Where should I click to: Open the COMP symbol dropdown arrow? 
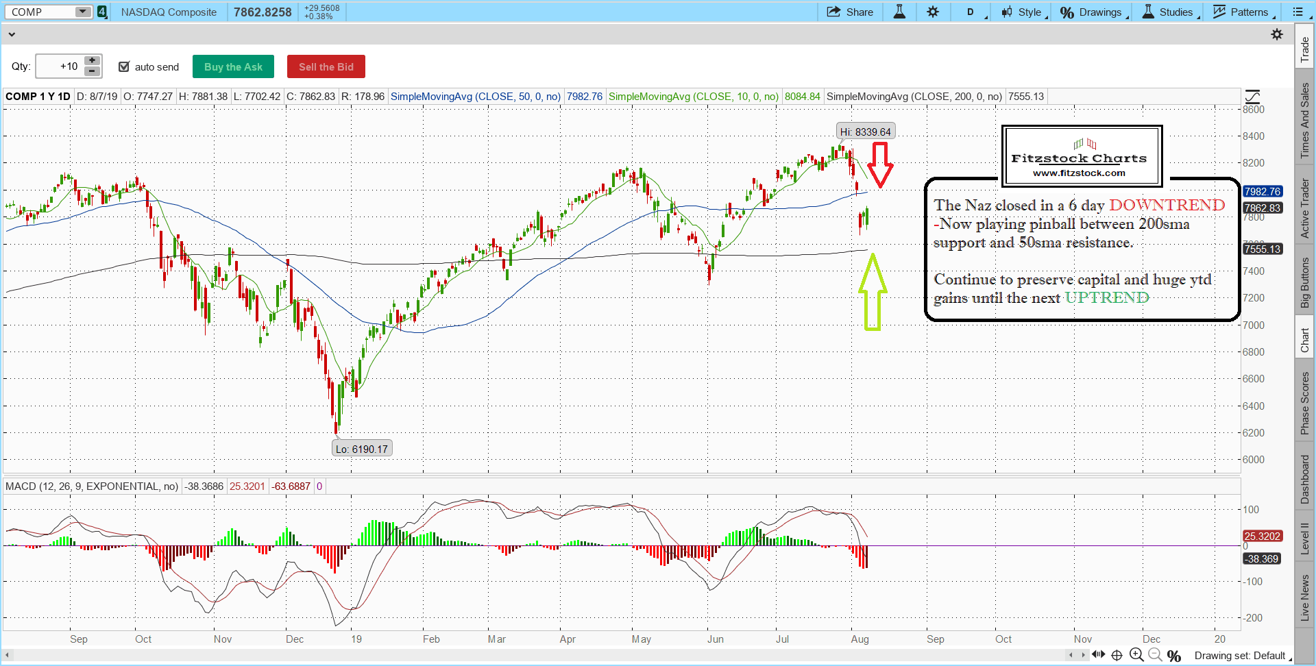[x=82, y=12]
